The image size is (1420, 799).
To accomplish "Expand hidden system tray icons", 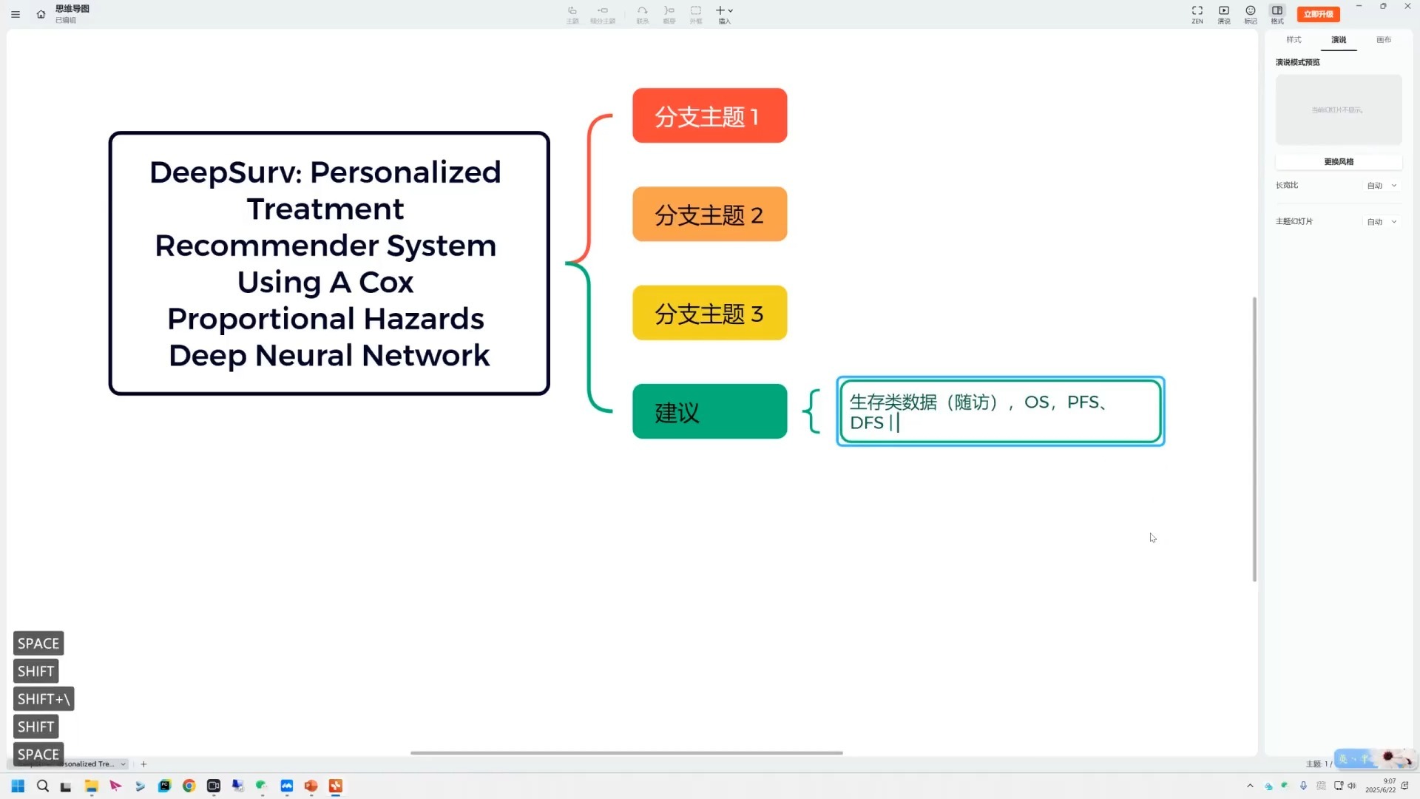I will click(x=1250, y=786).
